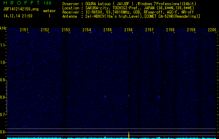Screen dimensions: 219x139
Task: Click the Ovserver line with OGURA katsuo
Action: tap(129, 4)
